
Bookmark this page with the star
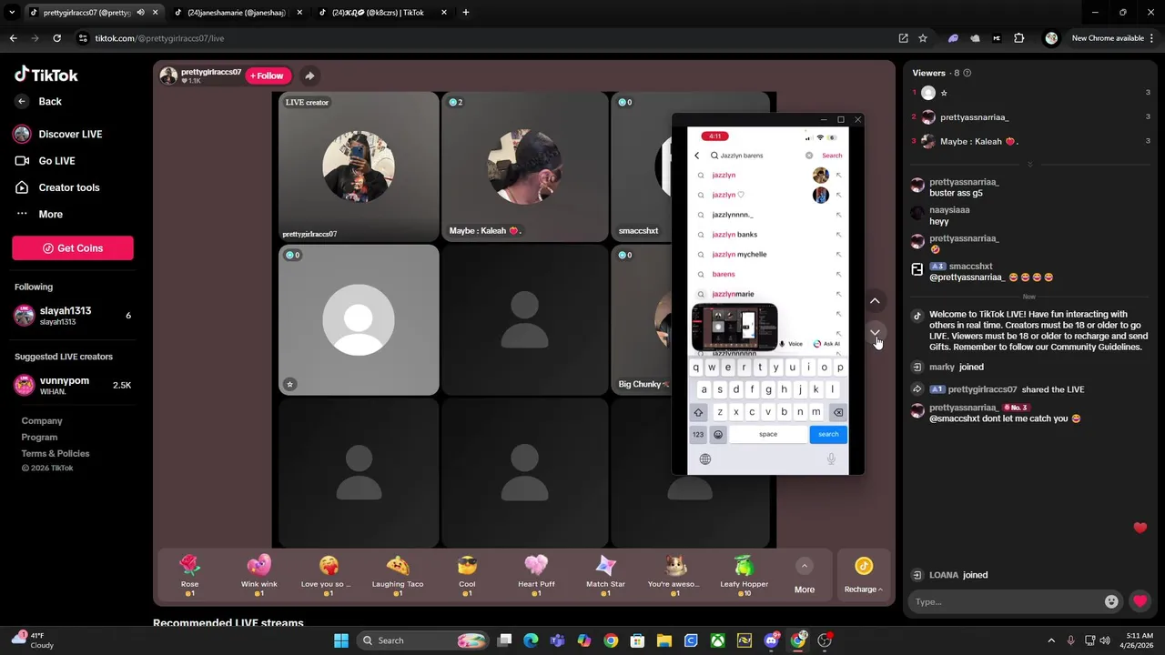923,38
